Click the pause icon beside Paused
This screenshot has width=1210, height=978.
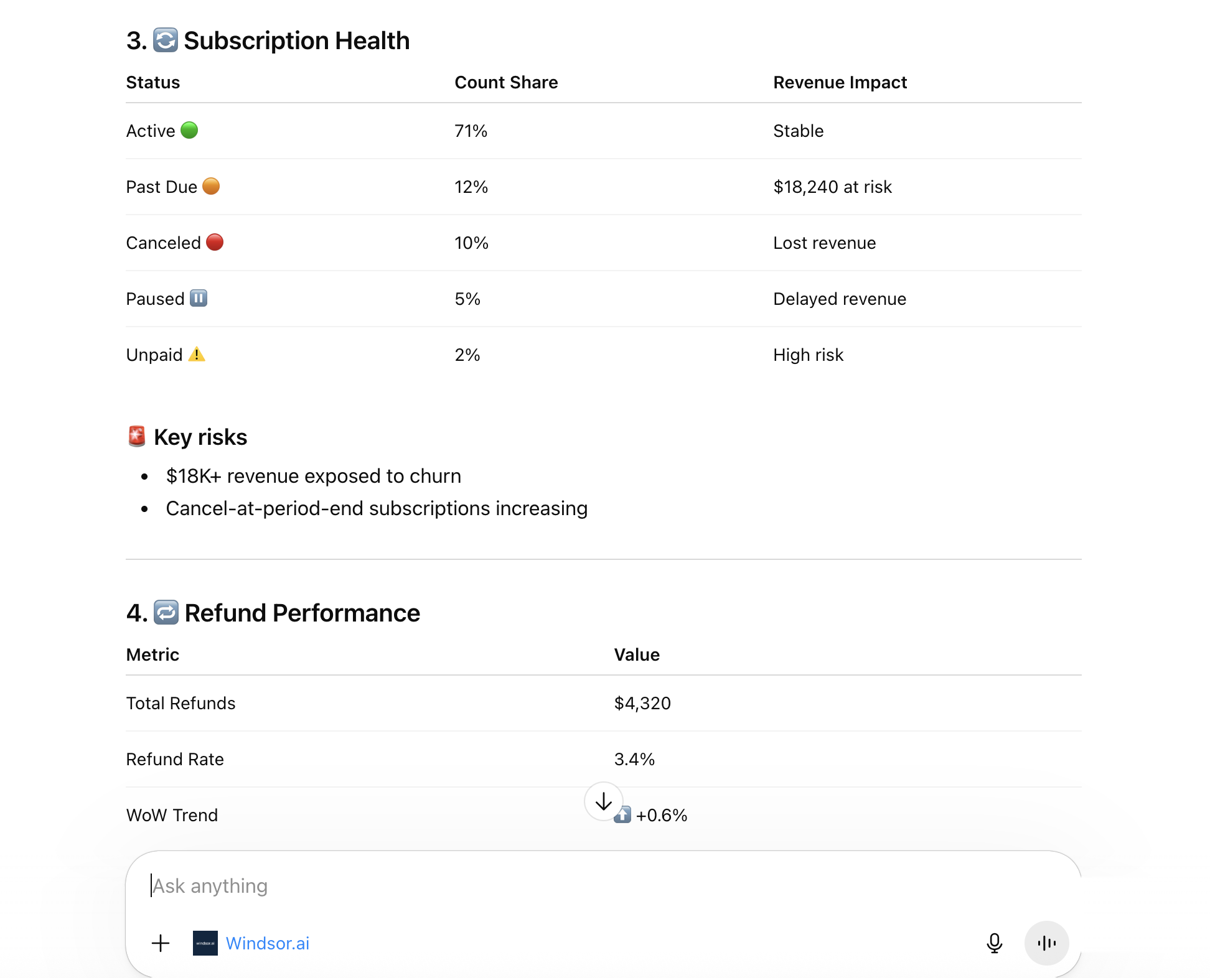coord(198,298)
